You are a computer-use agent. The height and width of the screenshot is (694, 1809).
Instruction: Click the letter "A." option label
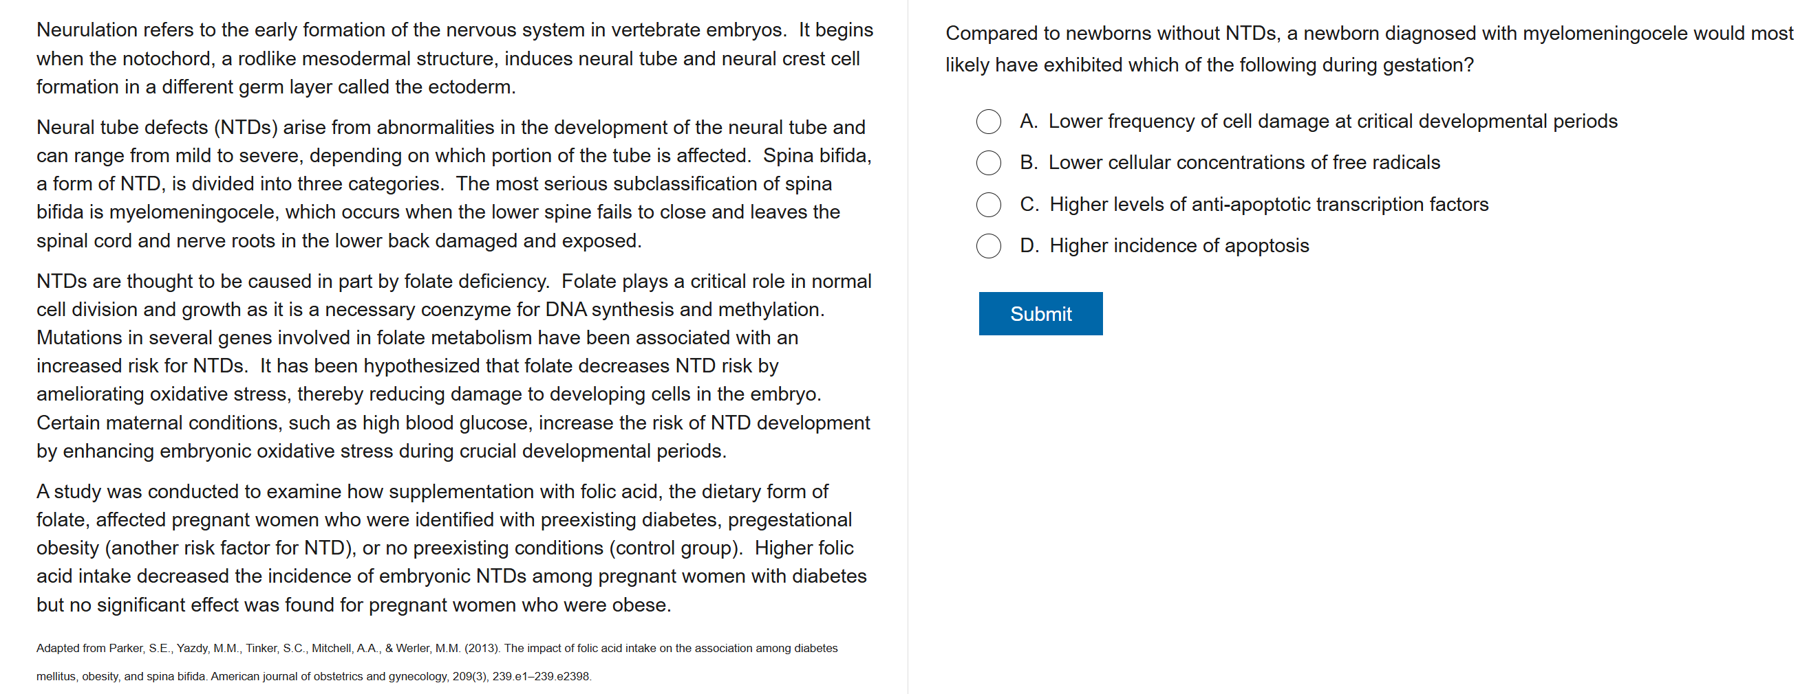click(1029, 121)
